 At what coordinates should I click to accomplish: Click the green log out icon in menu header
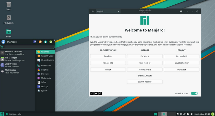coord(51,42)
